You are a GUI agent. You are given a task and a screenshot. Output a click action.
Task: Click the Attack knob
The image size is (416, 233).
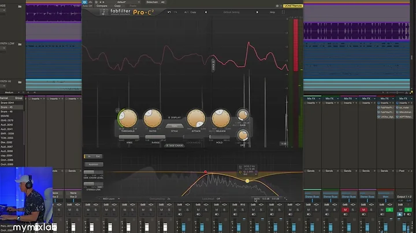click(196, 118)
